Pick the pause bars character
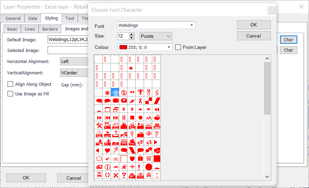The height and width of the screenshot is (188, 309). pyautogui.click(x=124, y=117)
